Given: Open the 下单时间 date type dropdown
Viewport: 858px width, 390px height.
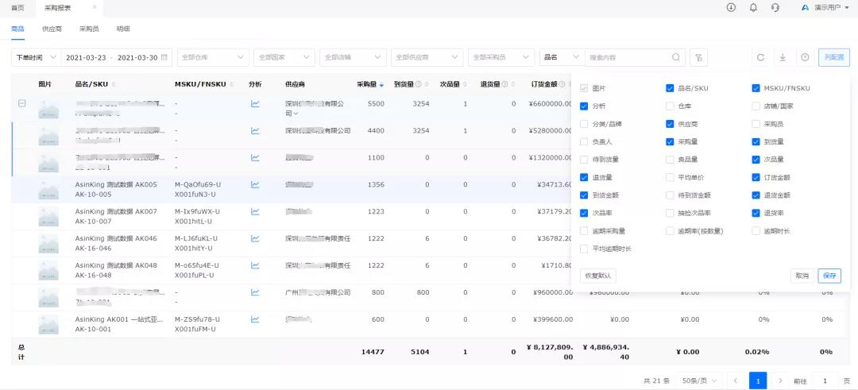Looking at the screenshot, I should [36, 57].
